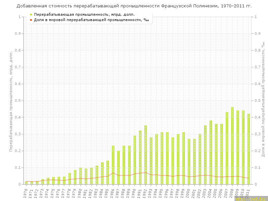Click the green bar for year 2011
268x201 pixels.
249,149
